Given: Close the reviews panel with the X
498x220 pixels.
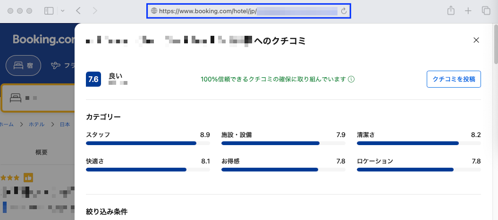Looking at the screenshot, I should click(476, 41).
